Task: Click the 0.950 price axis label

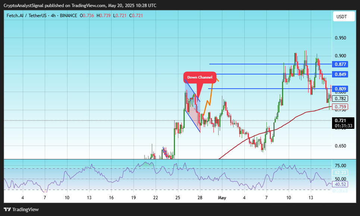Action: click(x=341, y=38)
